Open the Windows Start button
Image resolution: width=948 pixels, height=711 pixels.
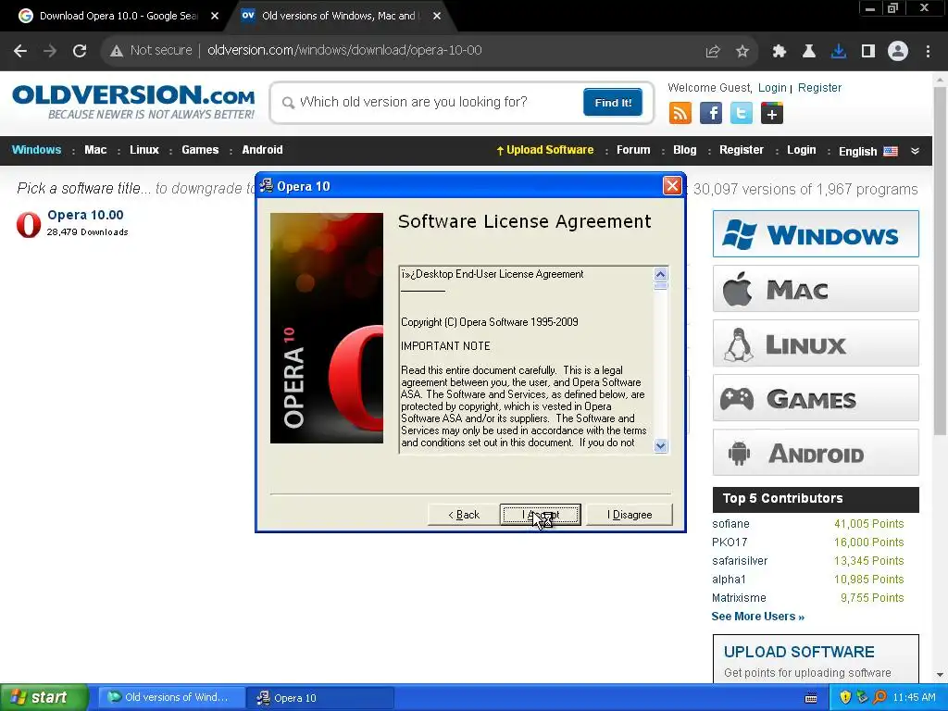pyautogui.click(x=44, y=697)
